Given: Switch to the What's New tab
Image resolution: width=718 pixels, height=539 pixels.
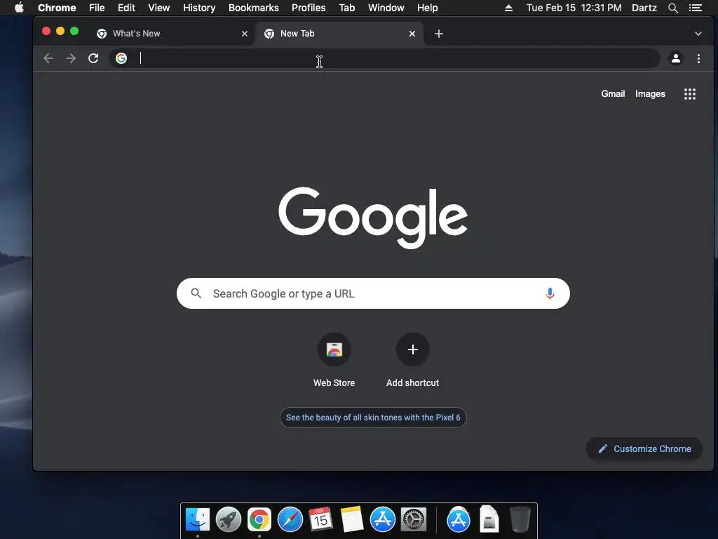Looking at the screenshot, I should 172,34.
